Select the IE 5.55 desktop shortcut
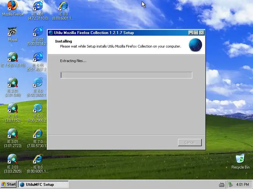Viewport: 253px width, 189px height. (x=37, y=61)
